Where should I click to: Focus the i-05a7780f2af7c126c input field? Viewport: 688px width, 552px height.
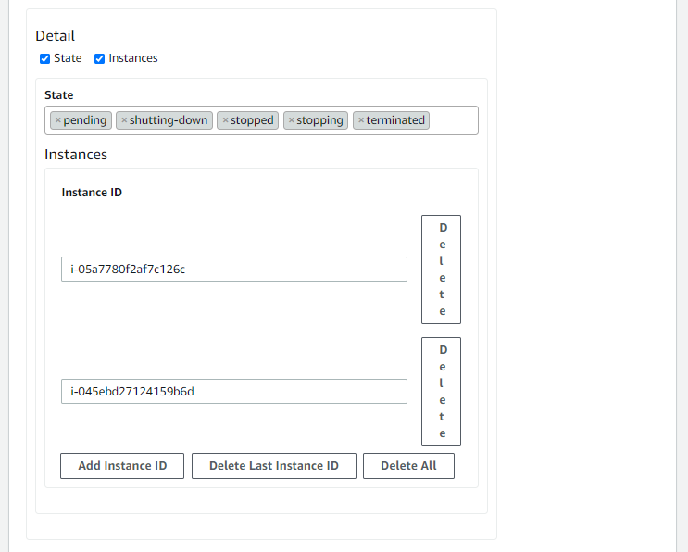click(233, 270)
